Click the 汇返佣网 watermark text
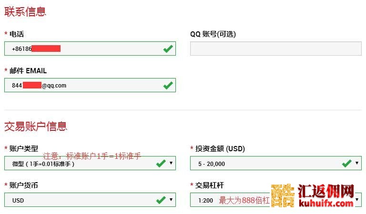Image resolution: width=366 pixels, height=214 pixels. pos(326,191)
